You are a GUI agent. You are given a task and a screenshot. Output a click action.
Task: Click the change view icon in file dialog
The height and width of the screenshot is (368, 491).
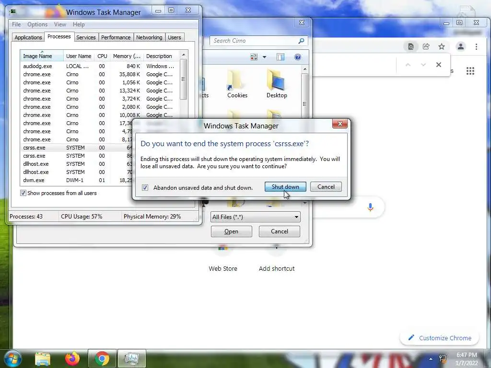point(254,57)
